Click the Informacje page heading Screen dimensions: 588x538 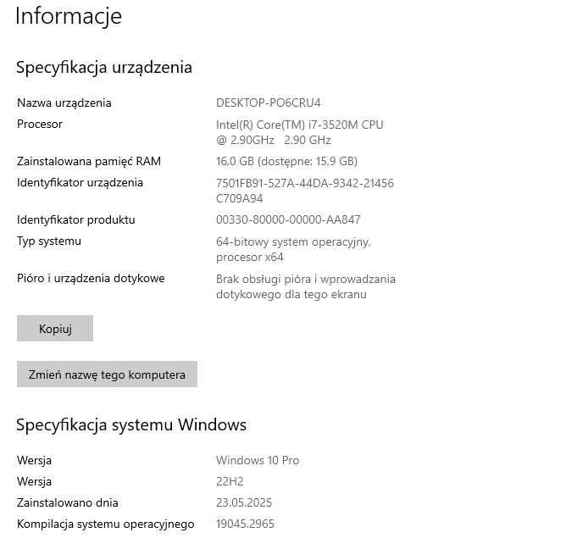69,16
